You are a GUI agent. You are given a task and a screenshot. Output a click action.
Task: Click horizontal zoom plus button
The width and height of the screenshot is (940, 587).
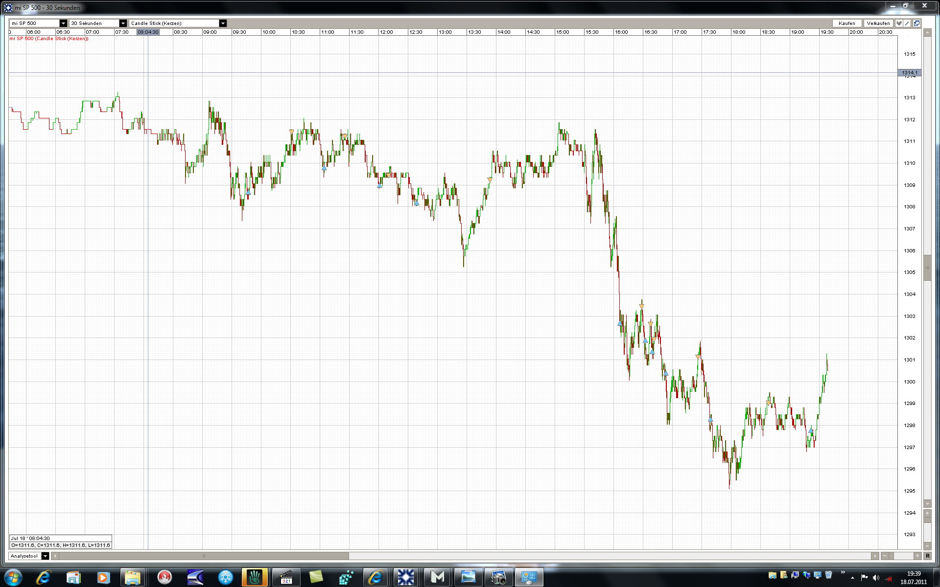917,556
